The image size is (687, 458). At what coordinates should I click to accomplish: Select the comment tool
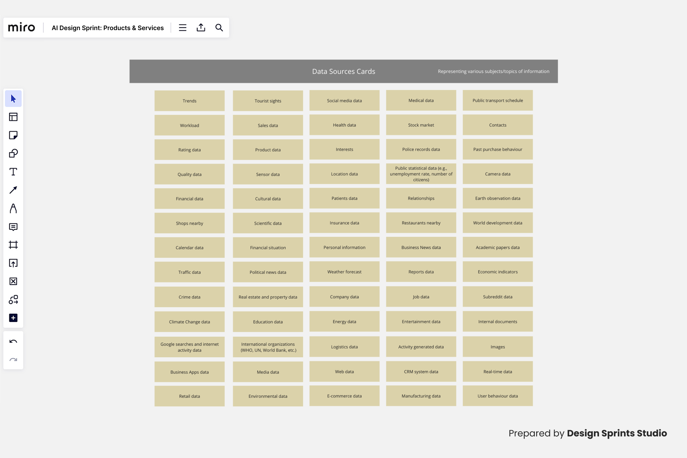coord(13,227)
